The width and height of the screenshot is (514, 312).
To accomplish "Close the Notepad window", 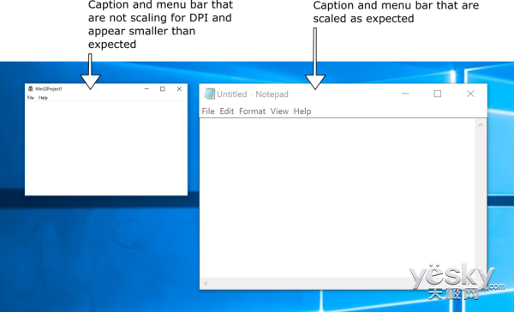I will coord(470,93).
